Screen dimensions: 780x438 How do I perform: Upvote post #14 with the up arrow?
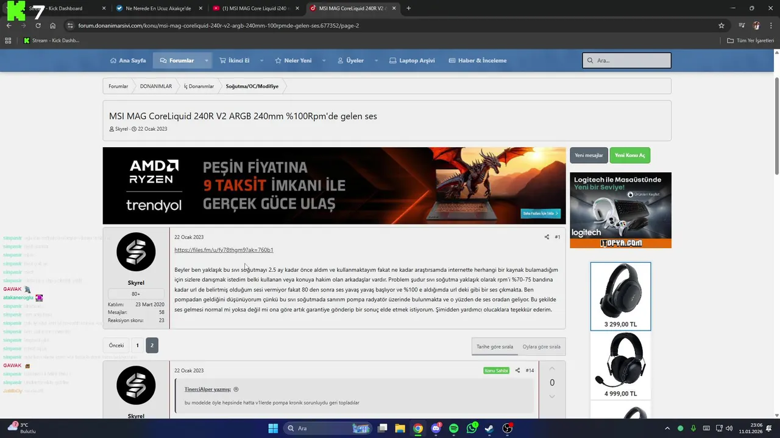click(x=552, y=369)
